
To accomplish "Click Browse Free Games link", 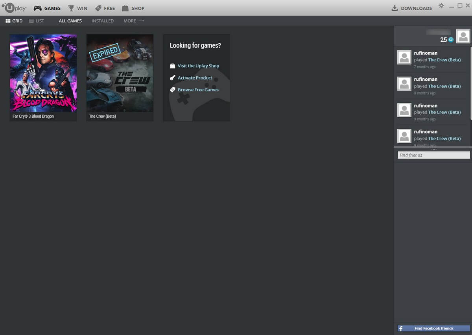I will point(198,90).
